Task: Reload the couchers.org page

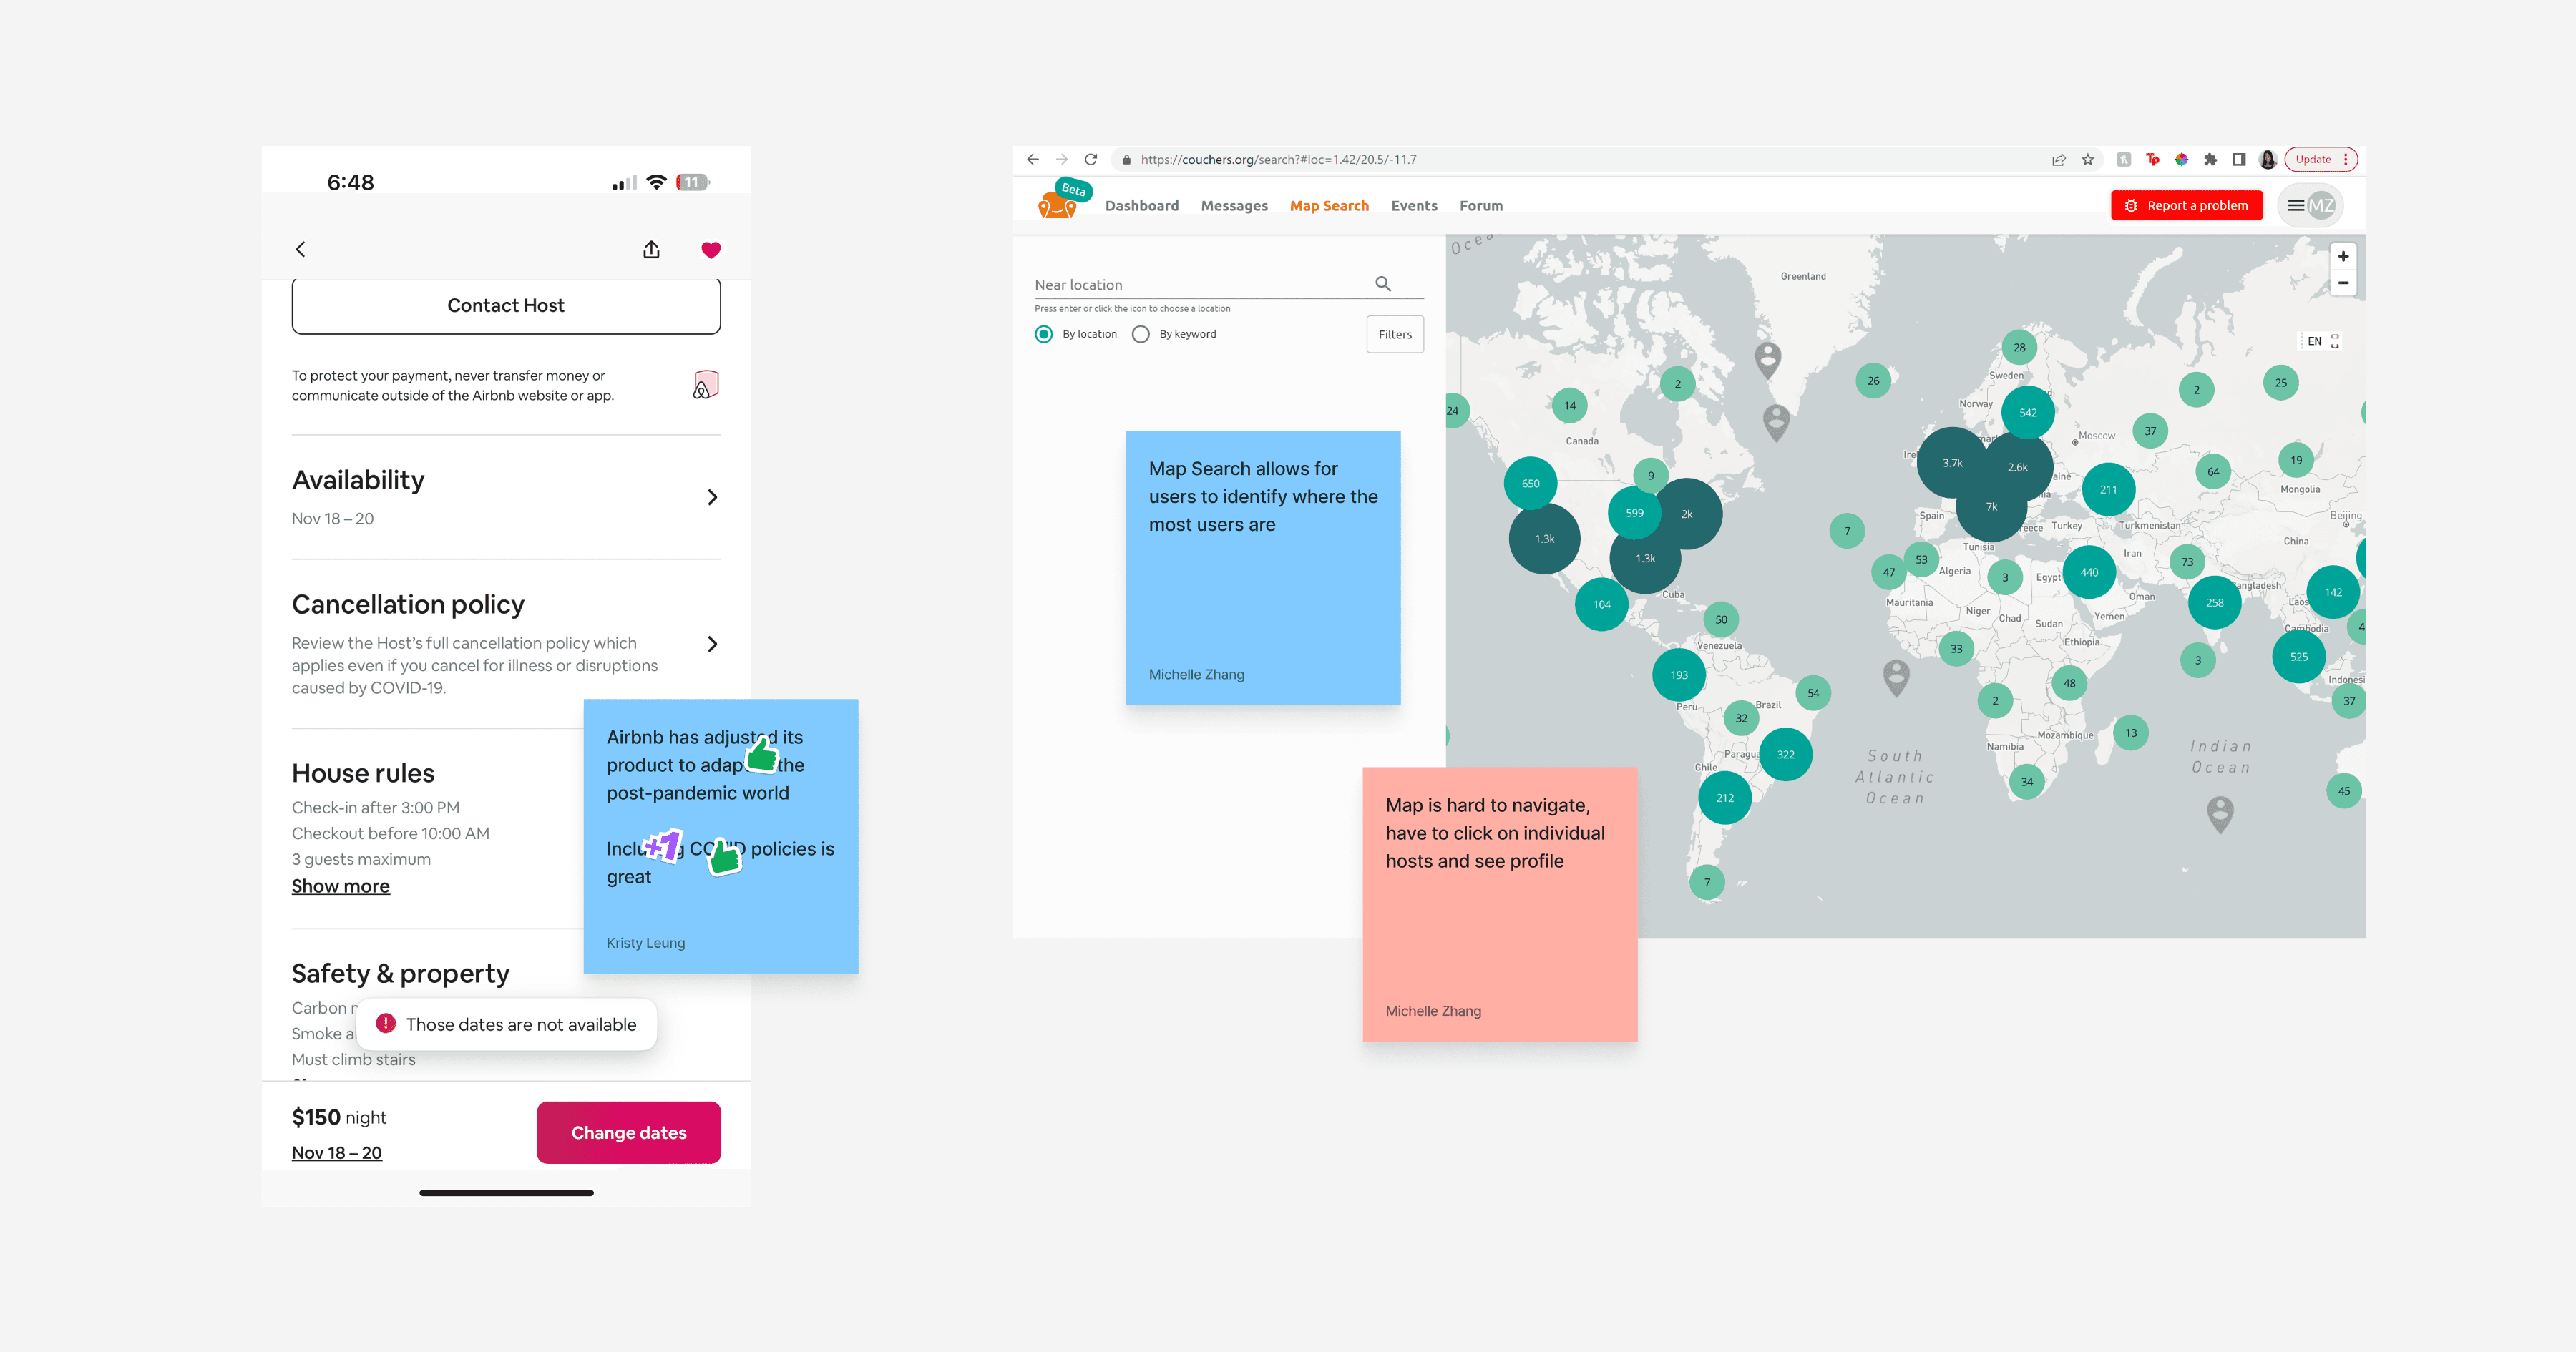Action: [x=1091, y=159]
